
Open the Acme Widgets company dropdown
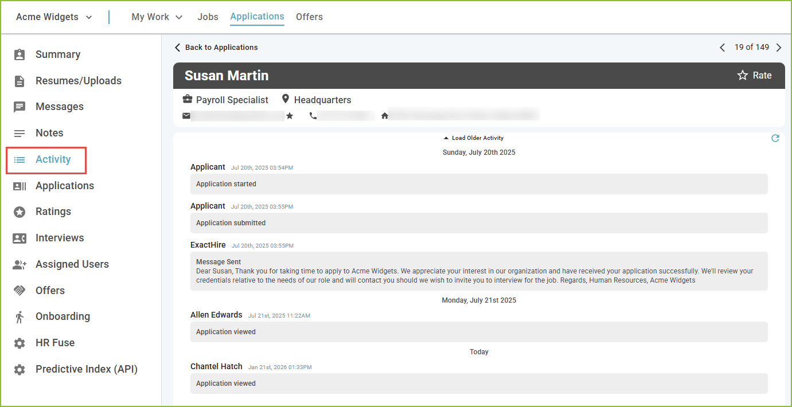[54, 17]
